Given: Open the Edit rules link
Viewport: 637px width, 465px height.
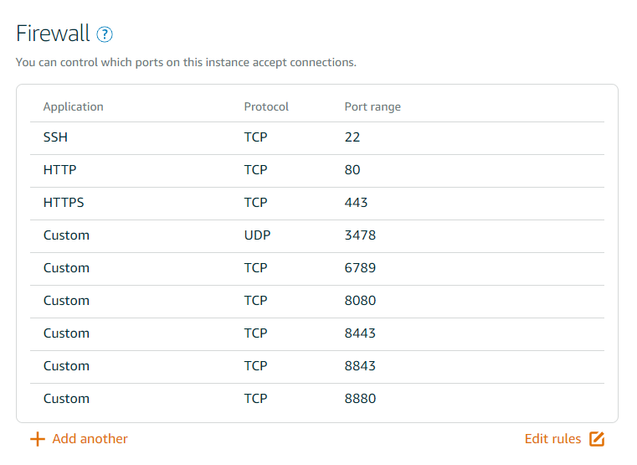Looking at the screenshot, I should [552, 439].
